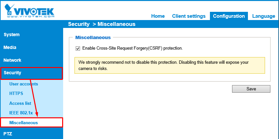Click the yellow CSRF warning message box
Image resolution: width=279 pixels, height=139 pixels.
pos(170,65)
